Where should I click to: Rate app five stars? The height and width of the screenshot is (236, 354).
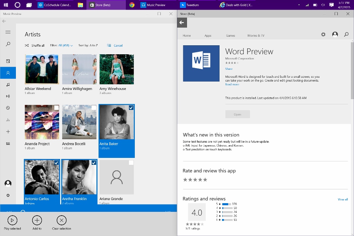coord(205,180)
